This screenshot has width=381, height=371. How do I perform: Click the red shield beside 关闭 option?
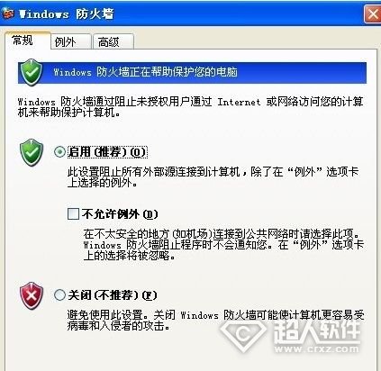click(32, 295)
